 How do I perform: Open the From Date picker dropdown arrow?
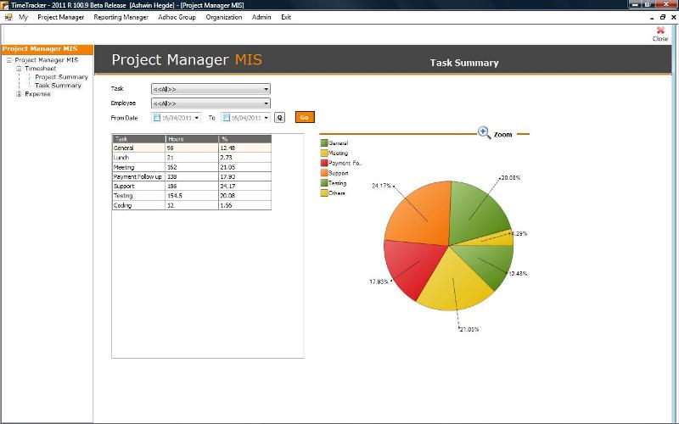pyautogui.click(x=197, y=118)
